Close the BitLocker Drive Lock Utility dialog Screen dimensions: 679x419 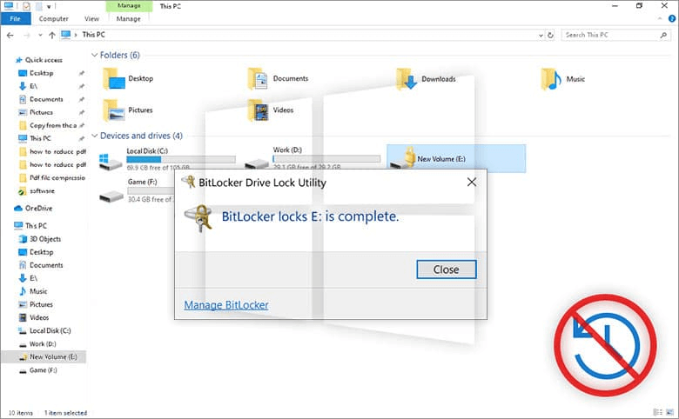(472, 182)
